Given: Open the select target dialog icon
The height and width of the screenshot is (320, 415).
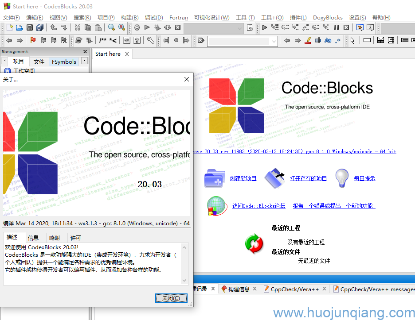Looking at the screenshot, I should tap(250, 27).
